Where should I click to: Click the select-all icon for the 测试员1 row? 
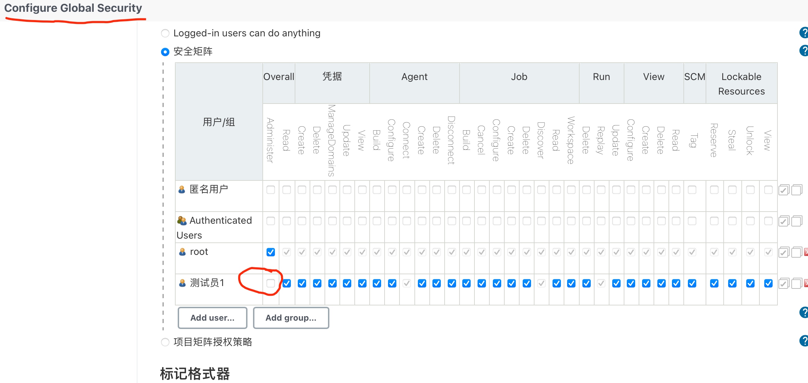tap(784, 284)
